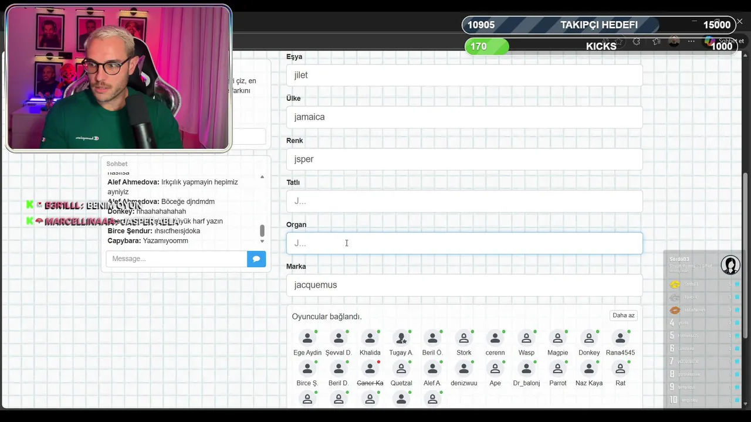This screenshot has width=751, height=422.
Task: Click the KICKS goal progress bar
Action: point(600,46)
